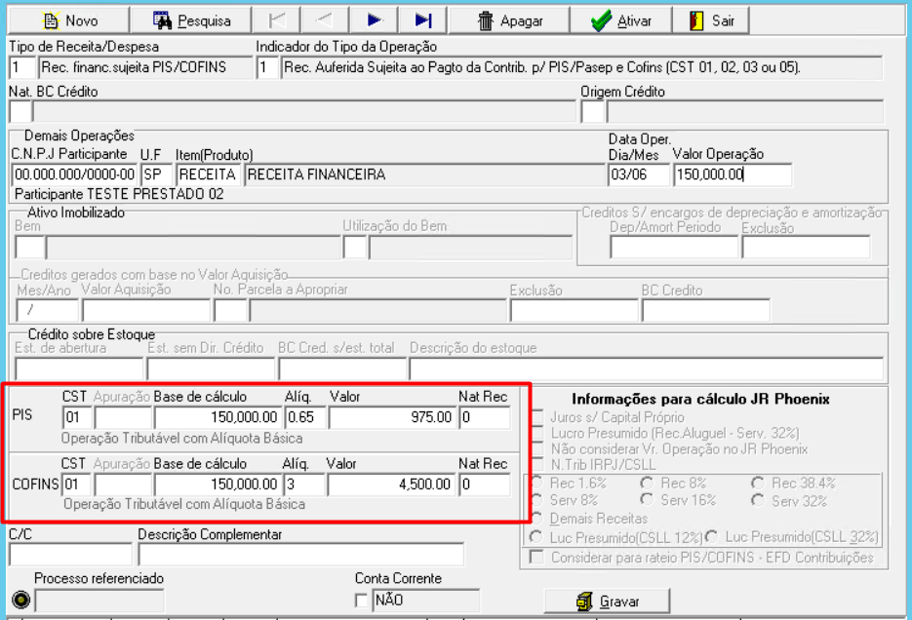Screen dimensions: 912x620
Task: Click PIS Base de cálculo field
Action: (218, 417)
